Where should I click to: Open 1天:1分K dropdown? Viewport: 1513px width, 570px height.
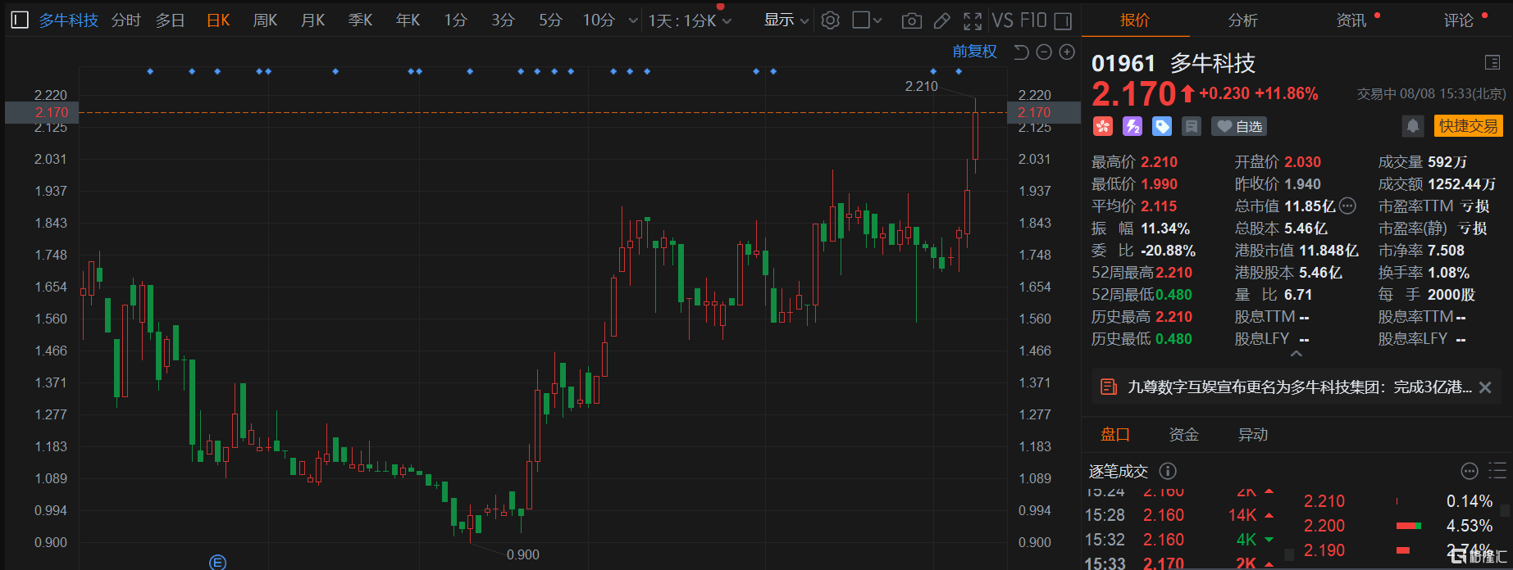690,20
